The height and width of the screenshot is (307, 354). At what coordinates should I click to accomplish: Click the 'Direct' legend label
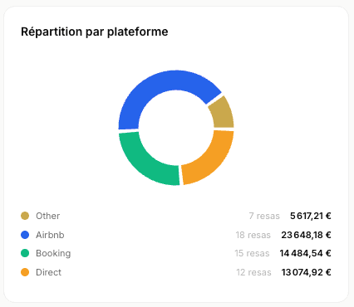(x=48, y=272)
